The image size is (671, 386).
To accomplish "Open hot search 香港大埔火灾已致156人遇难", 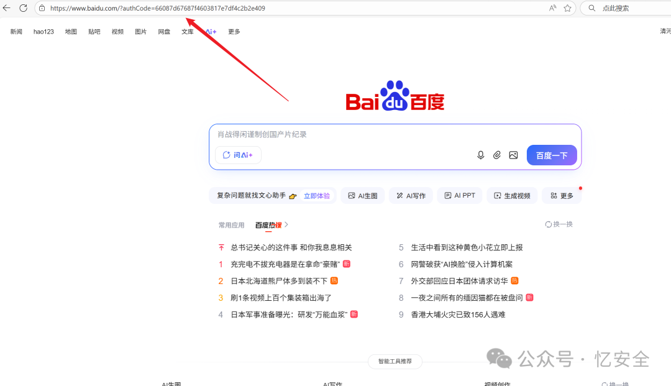I will 458,315.
